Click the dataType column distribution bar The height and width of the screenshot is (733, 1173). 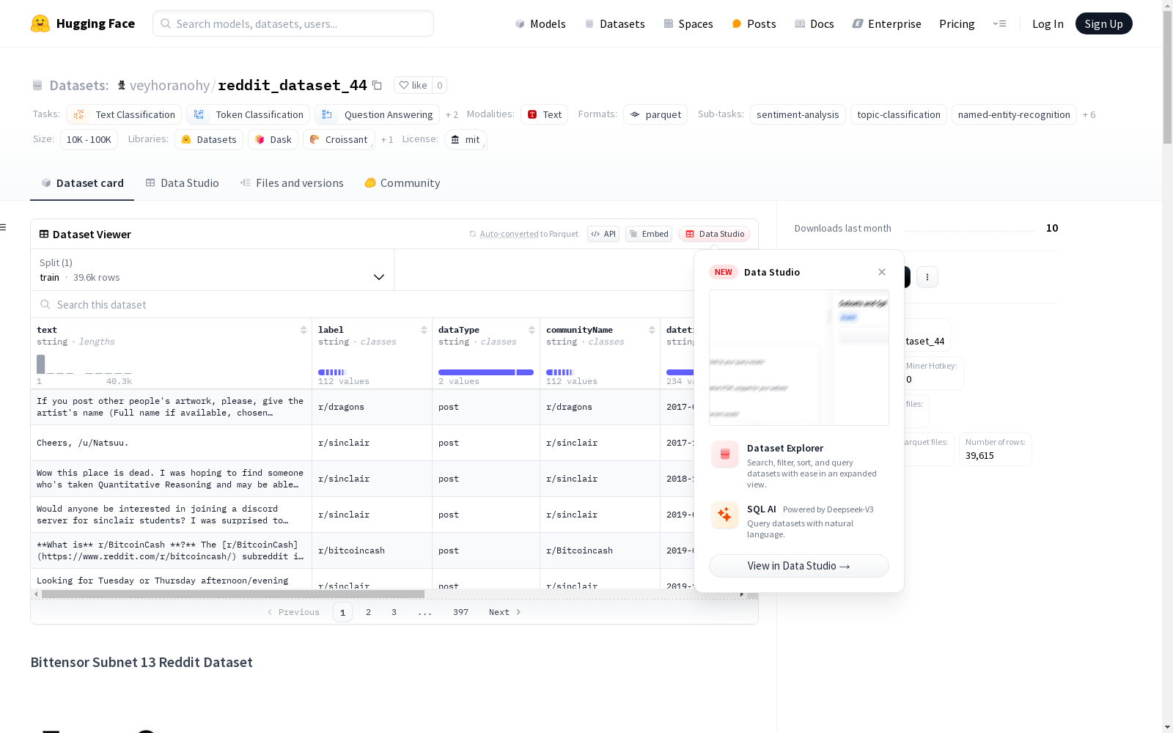pos(486,372)
